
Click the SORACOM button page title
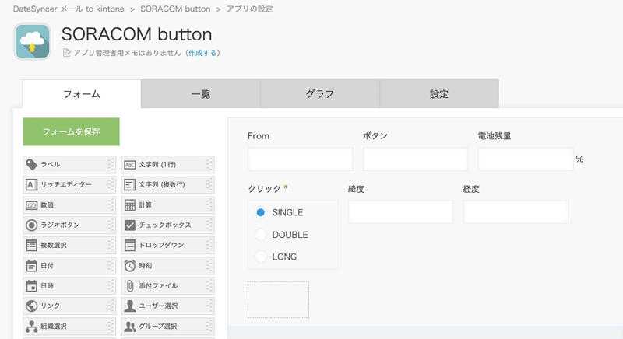137,34
